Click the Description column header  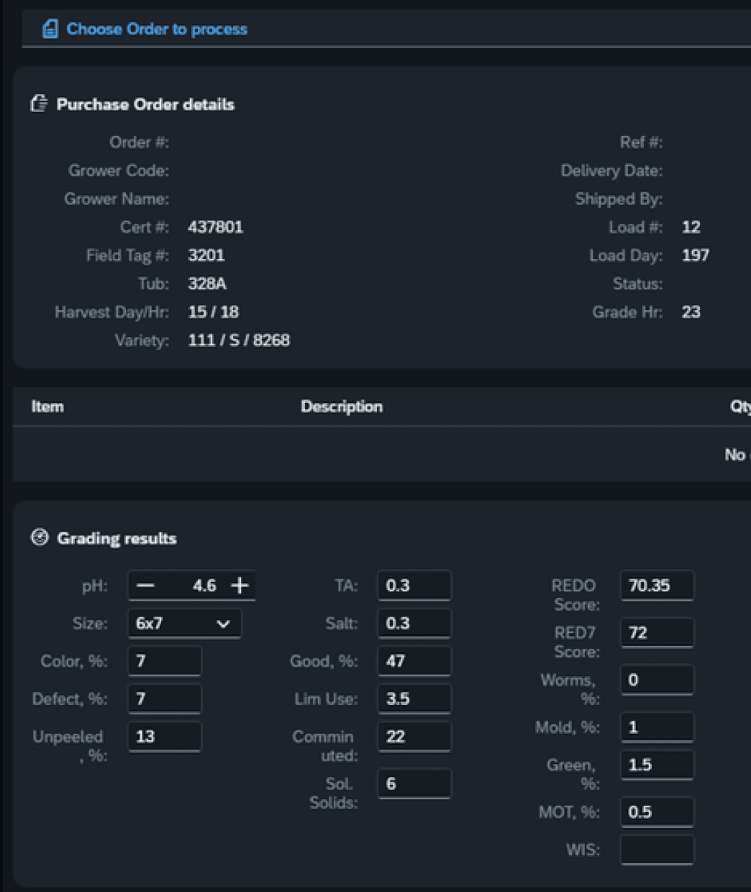pyautogui.click(x=342, y=406)
